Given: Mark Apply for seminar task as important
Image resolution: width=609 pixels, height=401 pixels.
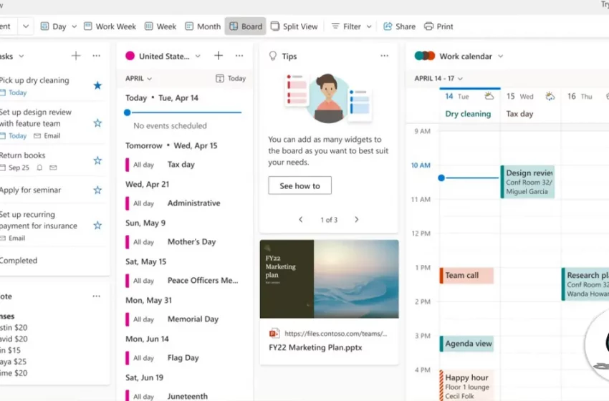Looking at the screenshot, I should pos(97,190).
